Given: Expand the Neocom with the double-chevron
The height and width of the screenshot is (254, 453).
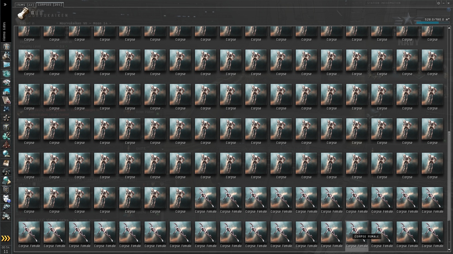Looking at the screenshot, I should coord(5,4).
